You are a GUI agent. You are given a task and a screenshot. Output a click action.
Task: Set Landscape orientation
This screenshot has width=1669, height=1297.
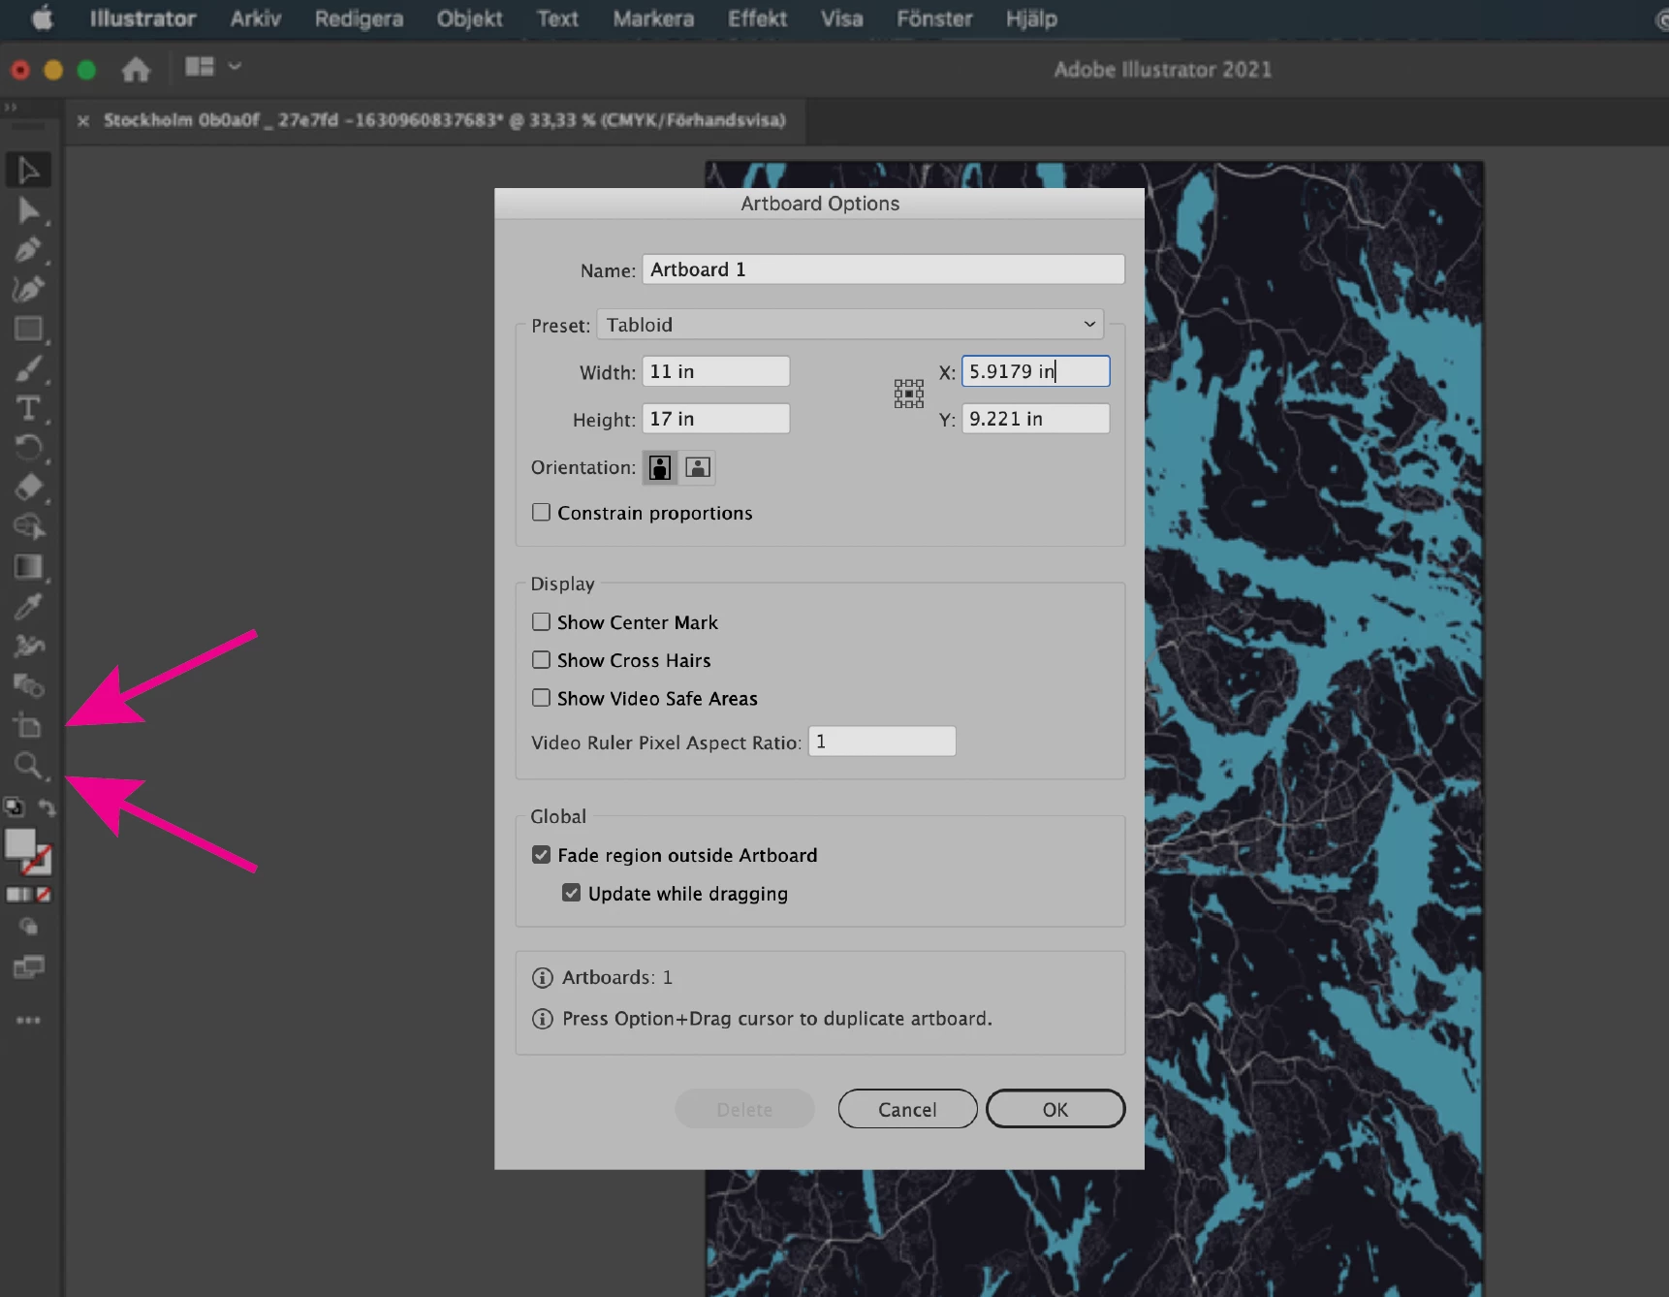point(698,467)
